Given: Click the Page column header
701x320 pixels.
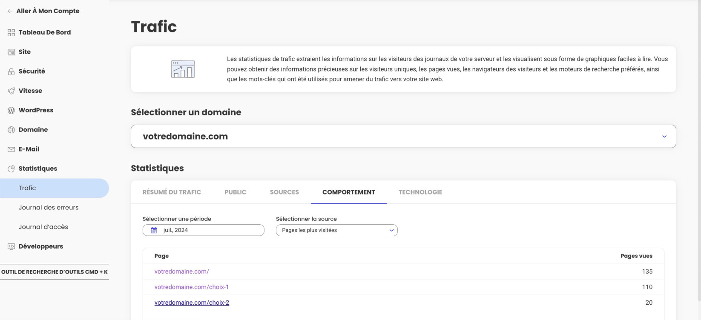Looking at the screenshot, I should [161, 256].
